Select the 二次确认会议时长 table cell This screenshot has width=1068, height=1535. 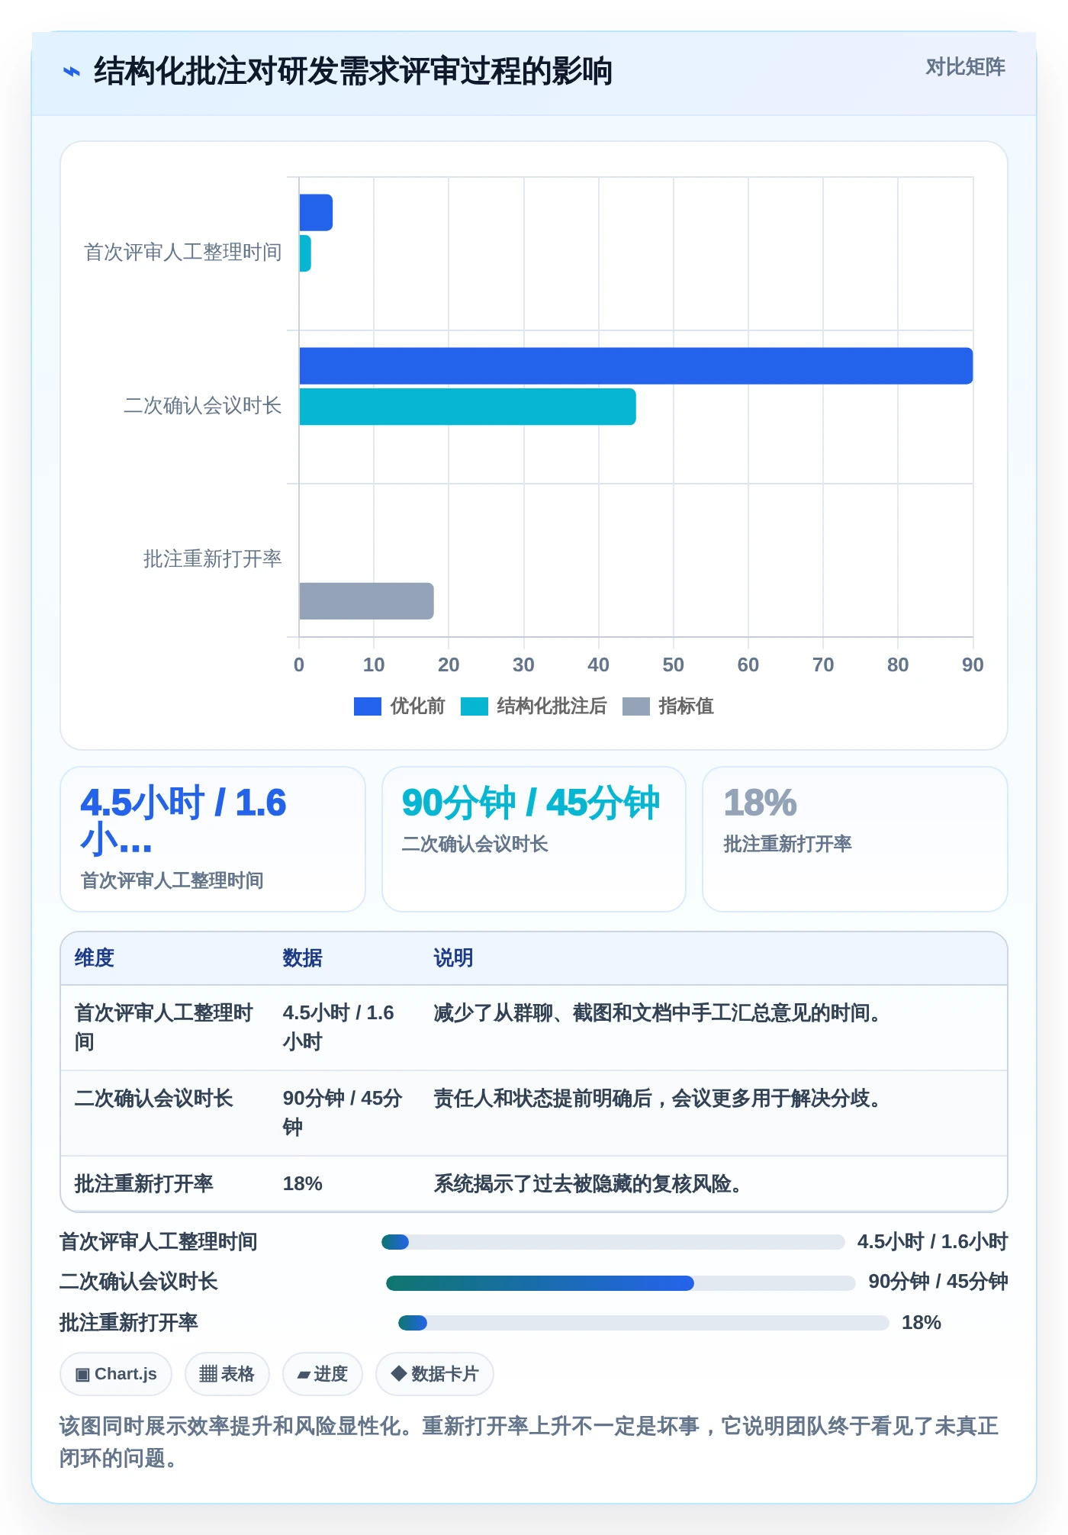point(165,1113)
